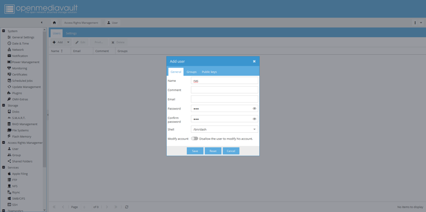Switch to the Settings page tab
426x212 pixels.
pyautogui.click(x=71, y=33)
